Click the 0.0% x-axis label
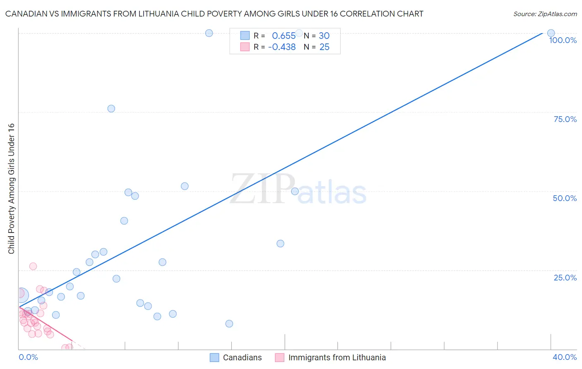The image size is (582, 369). pyautogui.click(x=28, y=357)
